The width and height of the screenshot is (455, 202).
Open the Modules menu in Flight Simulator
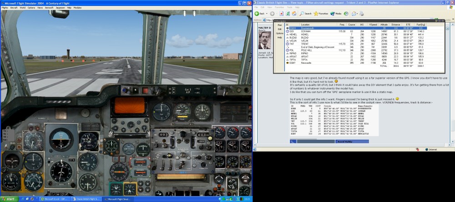click(x=77, y=8)
